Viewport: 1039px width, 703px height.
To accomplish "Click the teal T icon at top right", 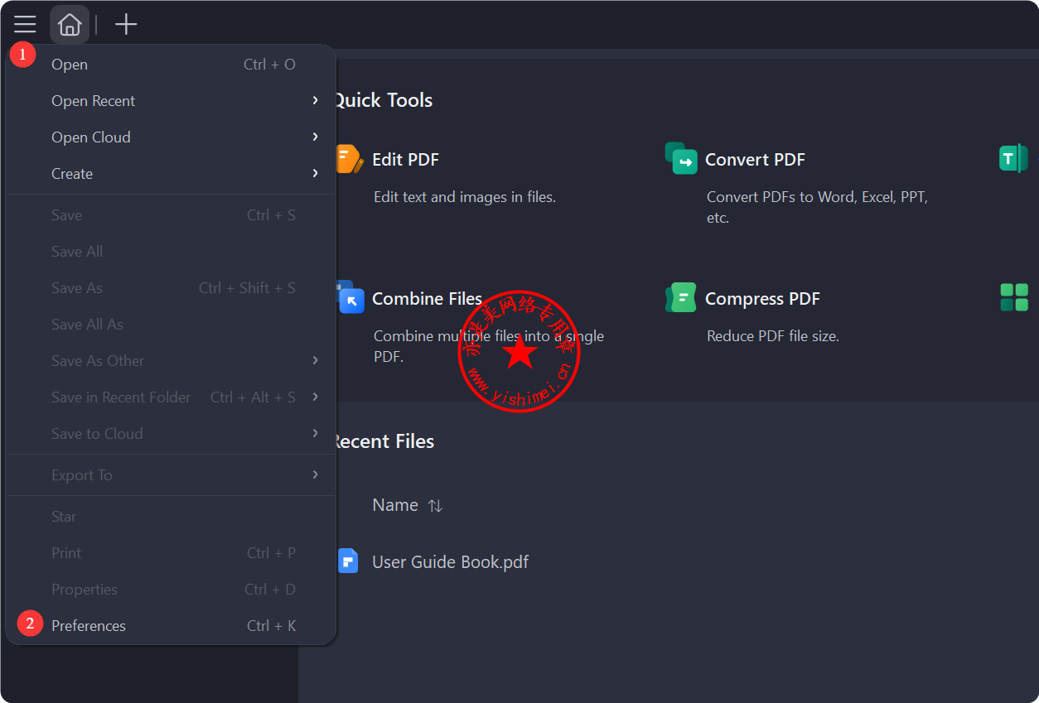I will point(1012,158).
